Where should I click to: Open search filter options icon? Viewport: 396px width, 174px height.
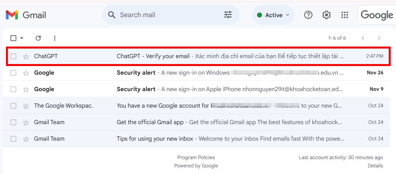(228, 15)
